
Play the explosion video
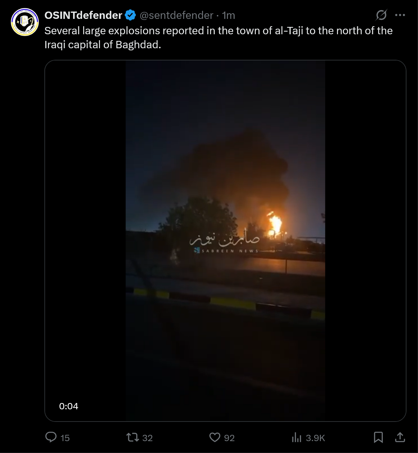(225, 241)
